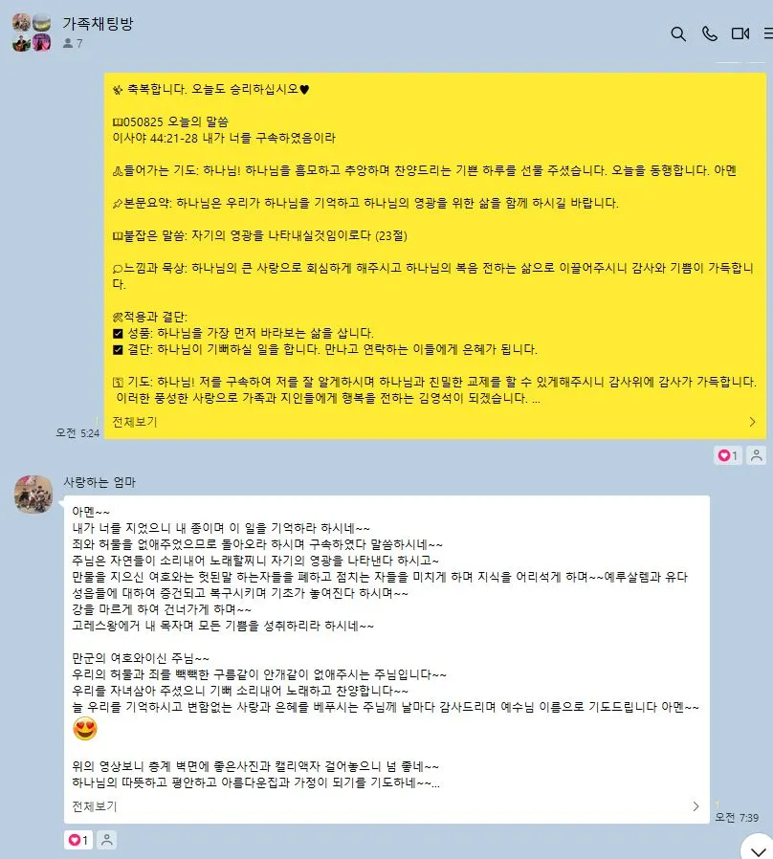Click the heart reaction under yellow message
The height and width of the screenshot is (859, 773).
728,455
